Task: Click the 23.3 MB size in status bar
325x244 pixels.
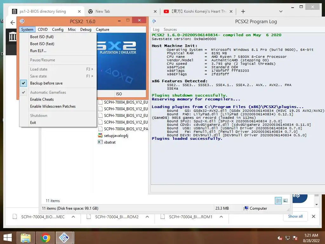Action: tap(222, 208)
